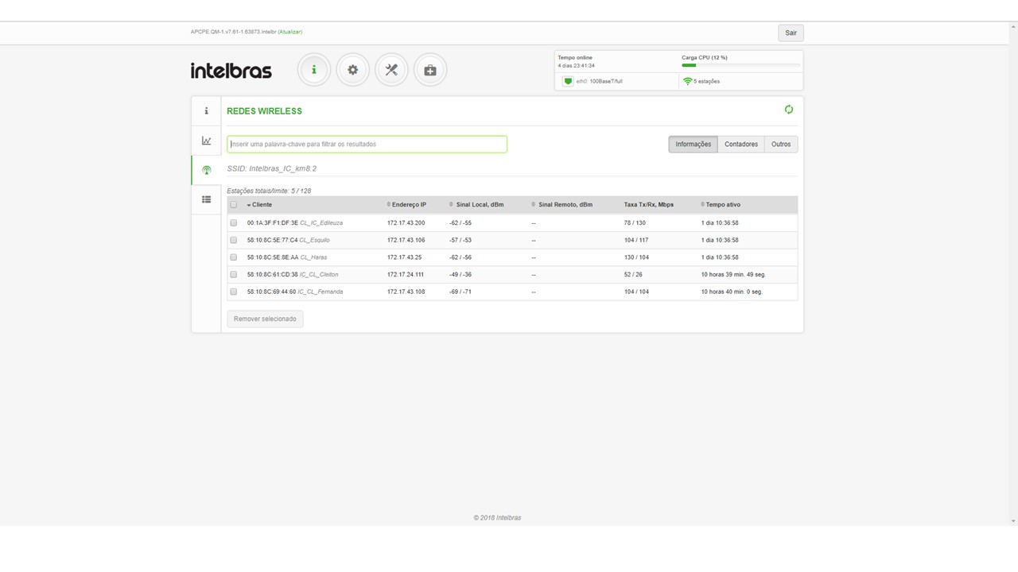Select the sidebar statistics graph icon
The height and width of the screenshot is (572, 1018).
pyautogui.click(x=206, y=141)
